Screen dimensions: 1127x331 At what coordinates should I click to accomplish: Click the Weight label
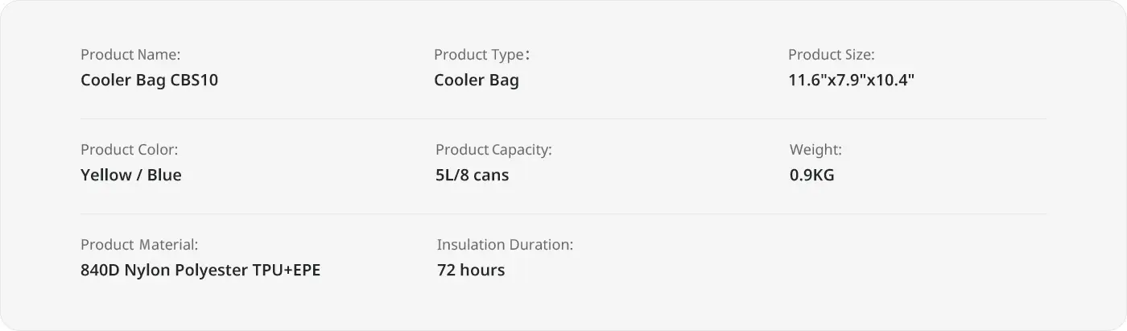[x=815, y=150]
